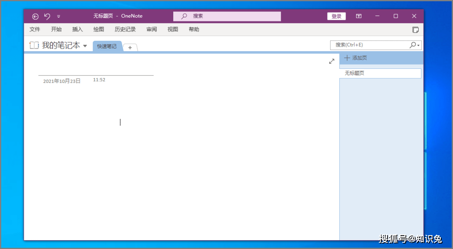Open the 审阅 ribbon tab
Image resolution: width=453 pixels, height=249 pixels.
(x=151, y=29)
